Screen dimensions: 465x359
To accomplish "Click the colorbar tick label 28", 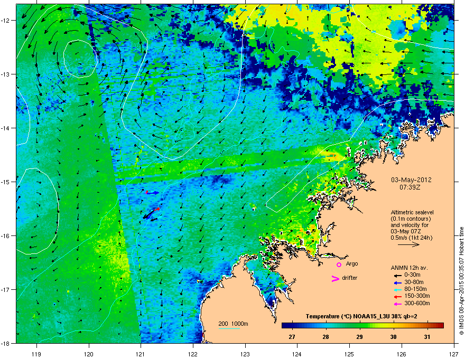I will coord(325,337).
